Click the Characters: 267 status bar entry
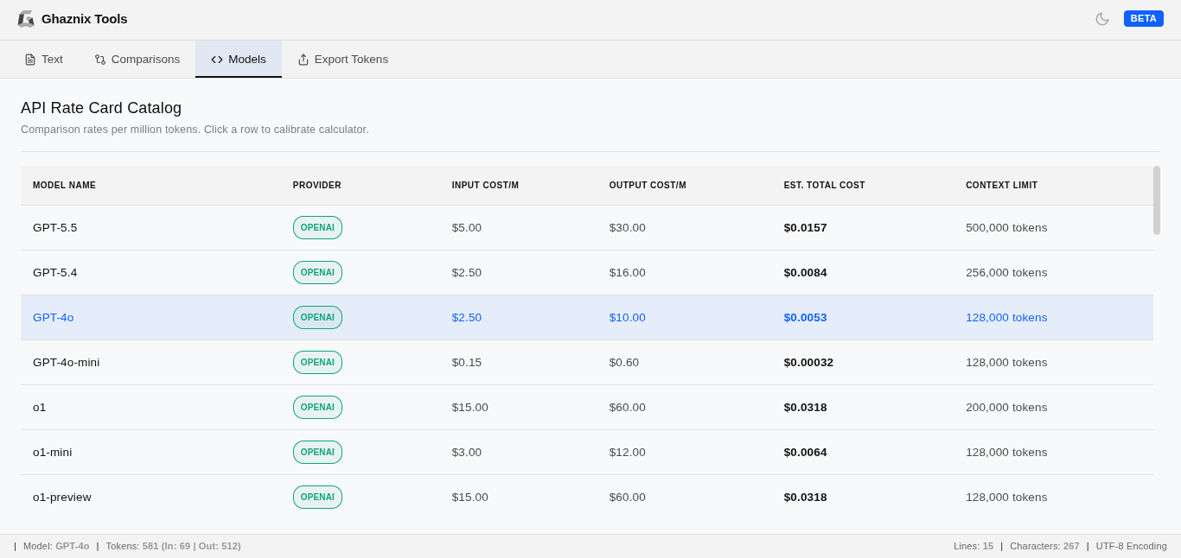This screenshot has width=1181, height=558. (x=1044, y=546)
